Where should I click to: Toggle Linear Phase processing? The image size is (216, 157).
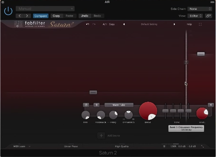point(71,146)
